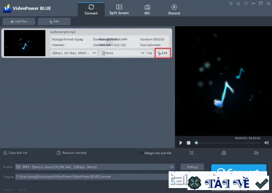Select the audiosample.mp3 thumbnail
Screen dimensions: 272x193
25,43
